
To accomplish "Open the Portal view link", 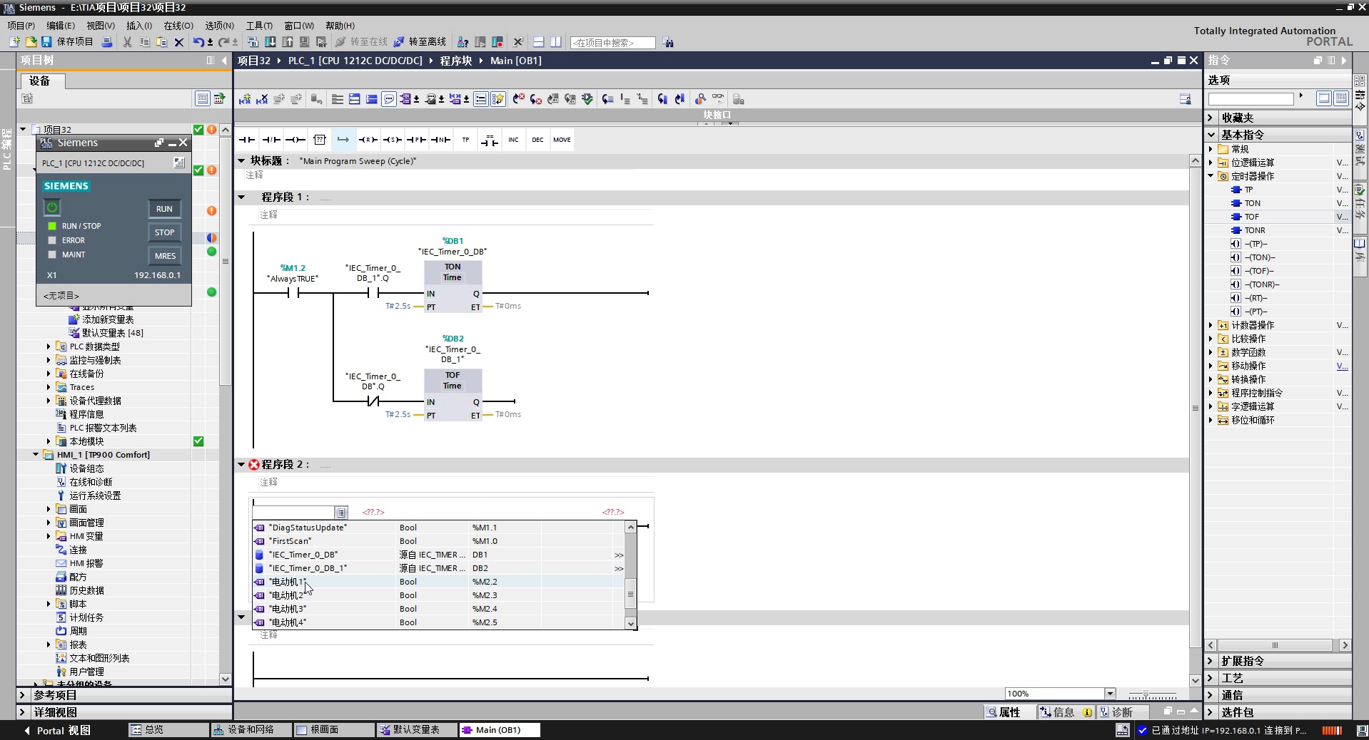I will (57, 730).
